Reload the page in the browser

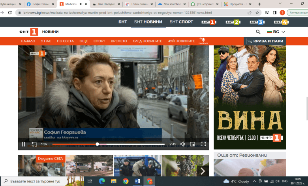(x=10, y=13)
